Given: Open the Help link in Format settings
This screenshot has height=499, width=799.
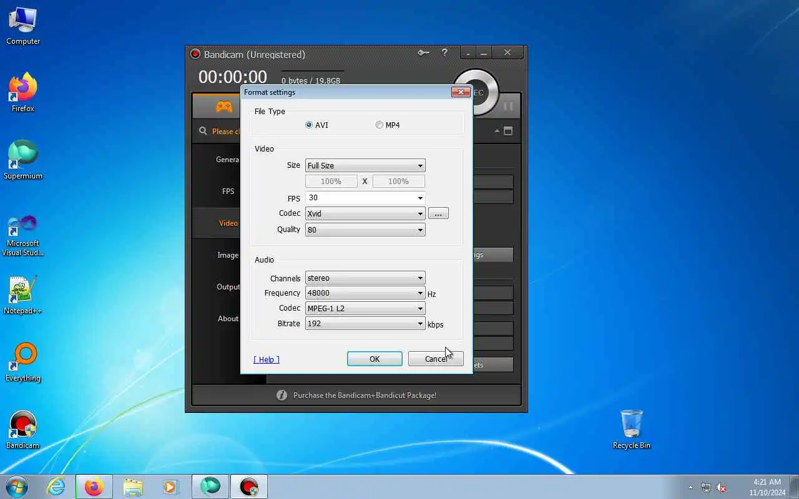Looking at the screenshot, I should [267, 359].
